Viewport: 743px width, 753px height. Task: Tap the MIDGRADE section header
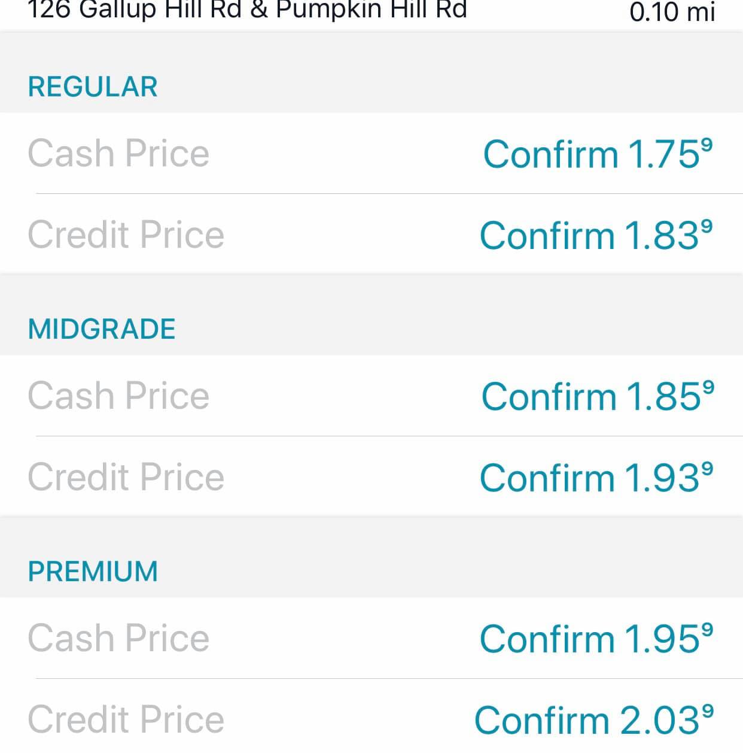[102, 329]
